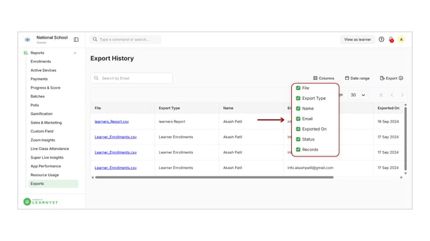Download learners_Report.csv file
This screenshot has height=241, width=430.
112,121
